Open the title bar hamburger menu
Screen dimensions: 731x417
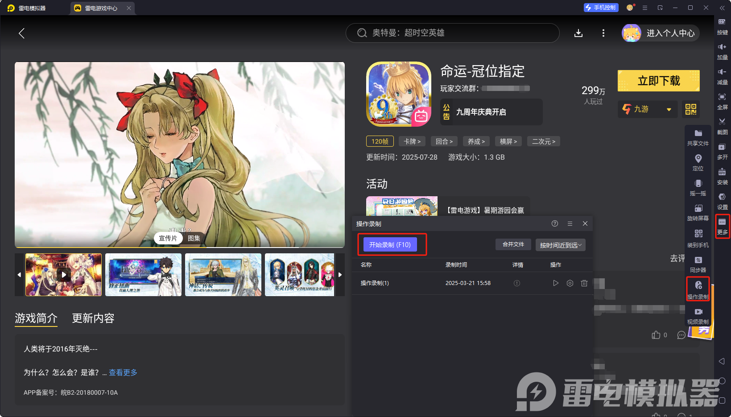click(645, 8)
